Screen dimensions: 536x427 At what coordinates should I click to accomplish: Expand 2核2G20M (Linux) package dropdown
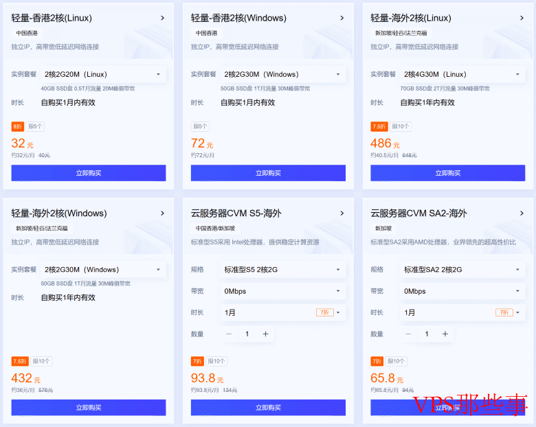[x=103, y=74]
